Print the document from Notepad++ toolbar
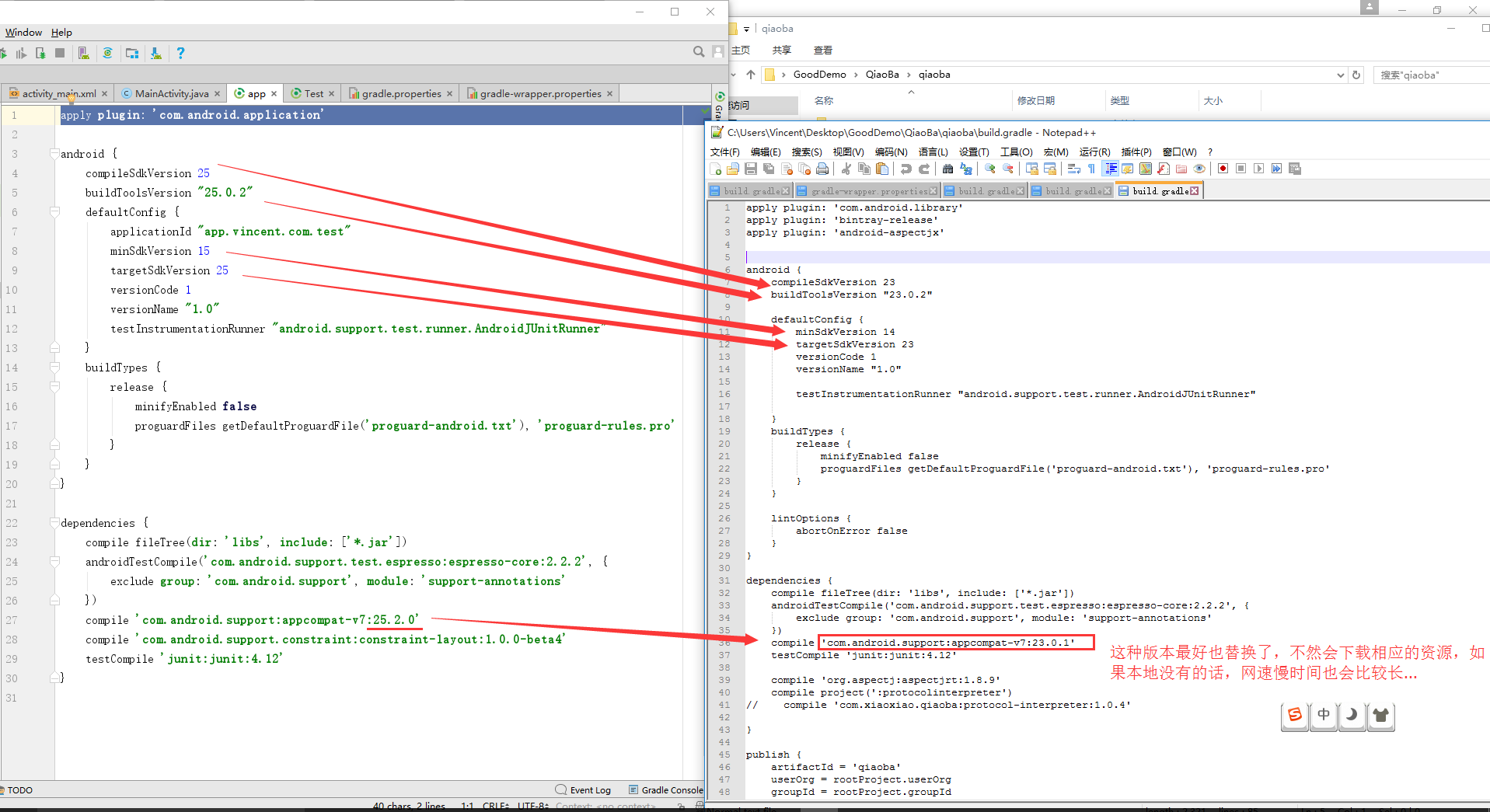 pyautogui.click(x=822, y=169)
